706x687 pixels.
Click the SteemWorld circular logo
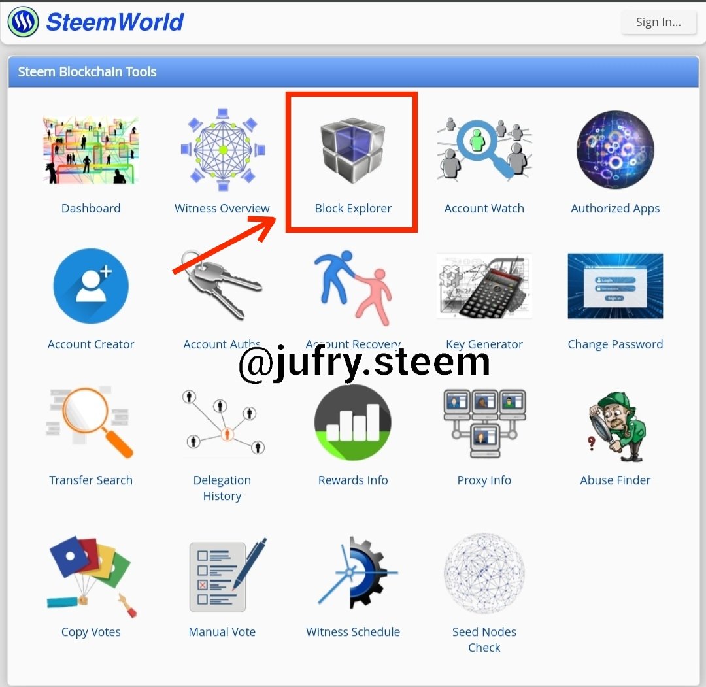pos(23,22)
